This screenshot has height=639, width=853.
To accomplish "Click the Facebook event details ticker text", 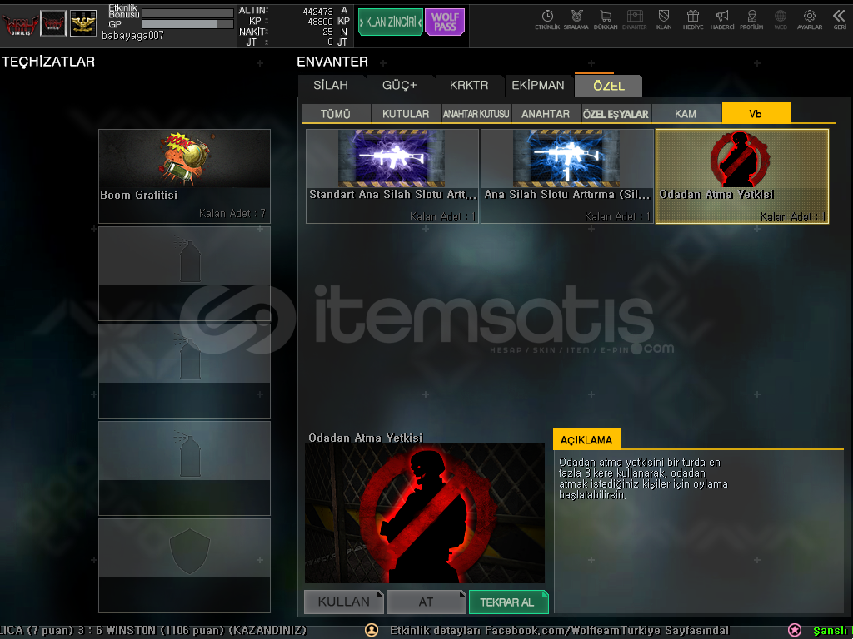I will 559,631.
